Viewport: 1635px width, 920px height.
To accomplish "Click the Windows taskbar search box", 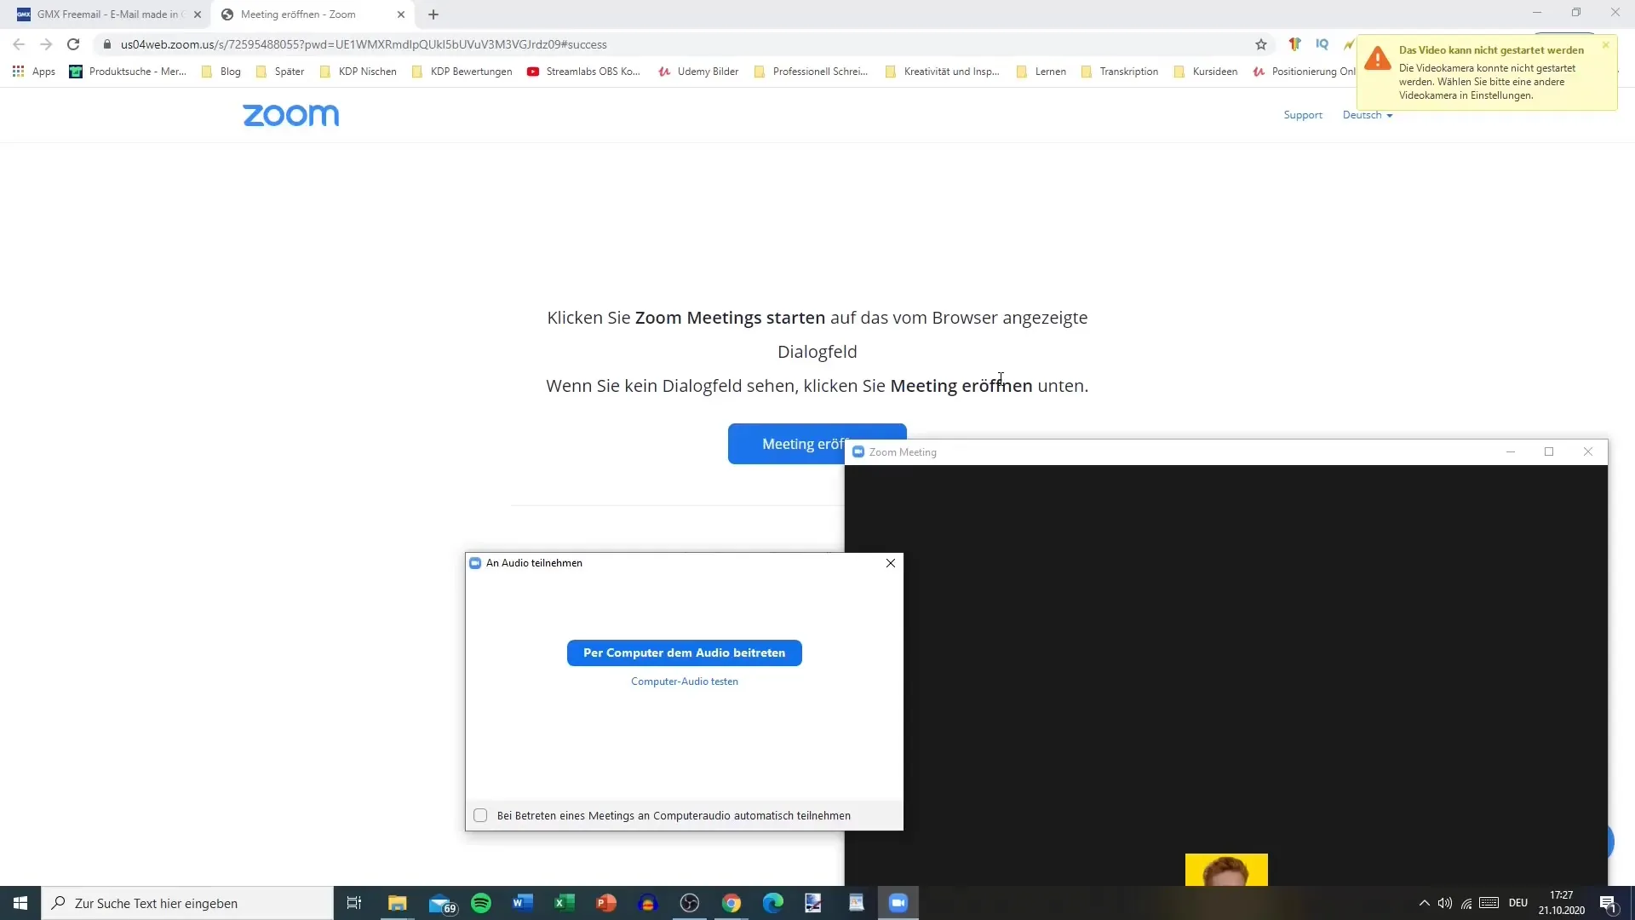I will 187,903.
